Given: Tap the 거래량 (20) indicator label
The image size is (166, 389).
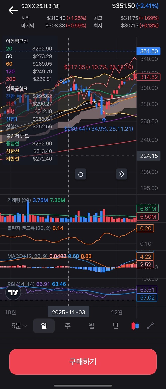Looking at the screenshot, I should (x=19, y=200).
